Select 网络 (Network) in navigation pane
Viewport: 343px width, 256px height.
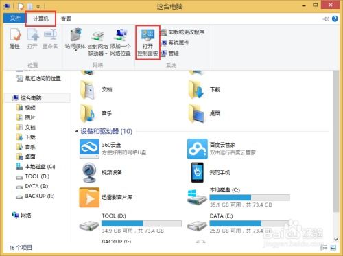click(x=21, y=215)
